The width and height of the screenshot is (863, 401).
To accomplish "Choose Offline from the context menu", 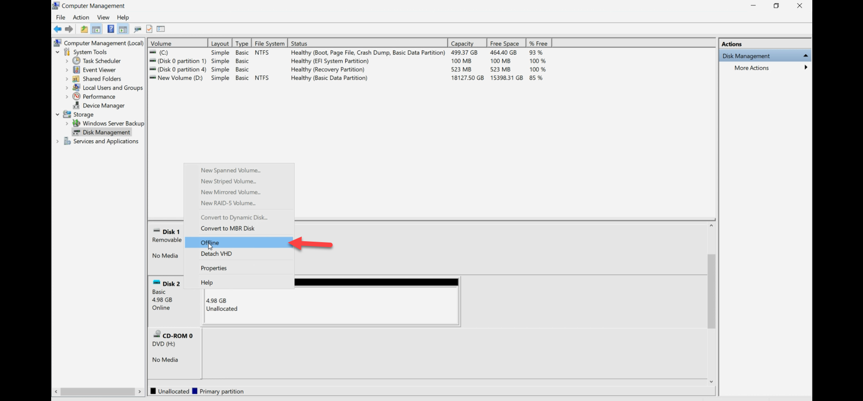I will coord(239,243).
